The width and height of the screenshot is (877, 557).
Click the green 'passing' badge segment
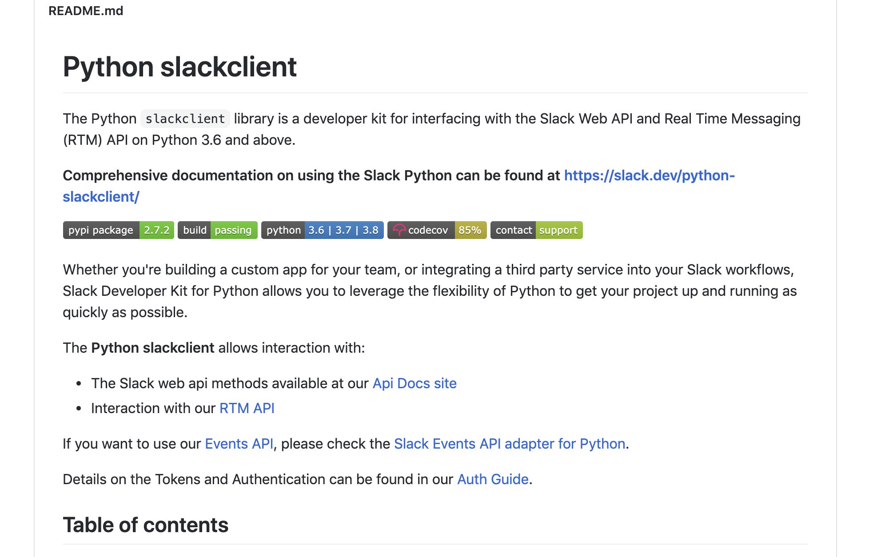pyautogui.click(x=233, y=230)
